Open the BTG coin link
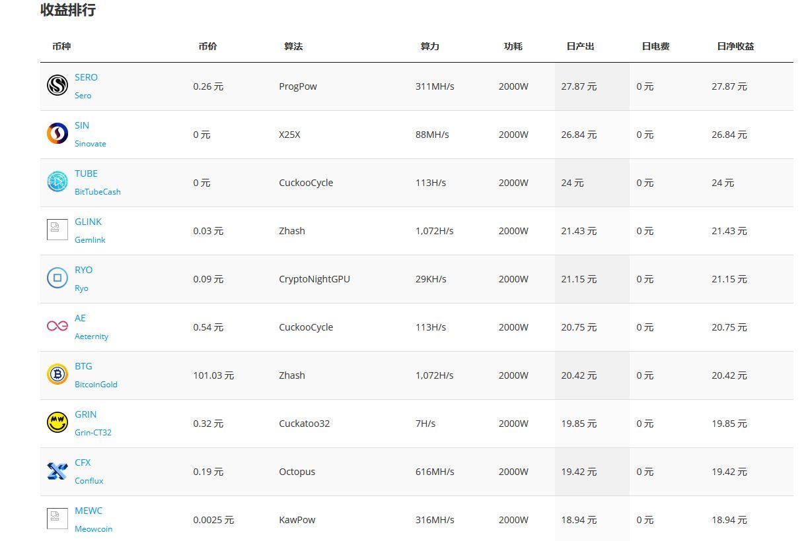The image size is (806, 541). click(x=83, y=366)
